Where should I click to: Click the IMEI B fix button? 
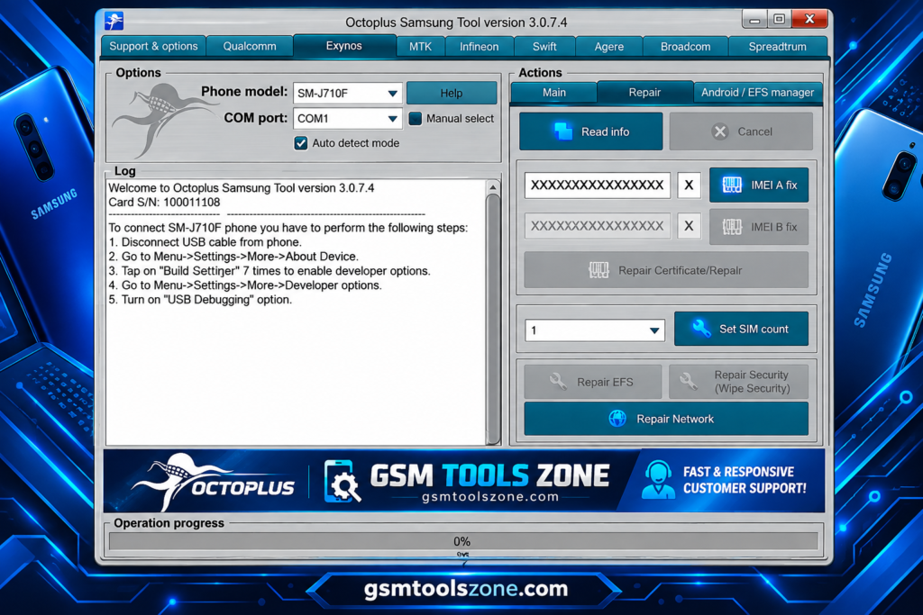(759, 227)
